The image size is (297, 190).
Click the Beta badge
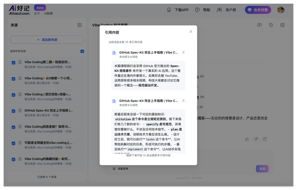tap(40, 8)
